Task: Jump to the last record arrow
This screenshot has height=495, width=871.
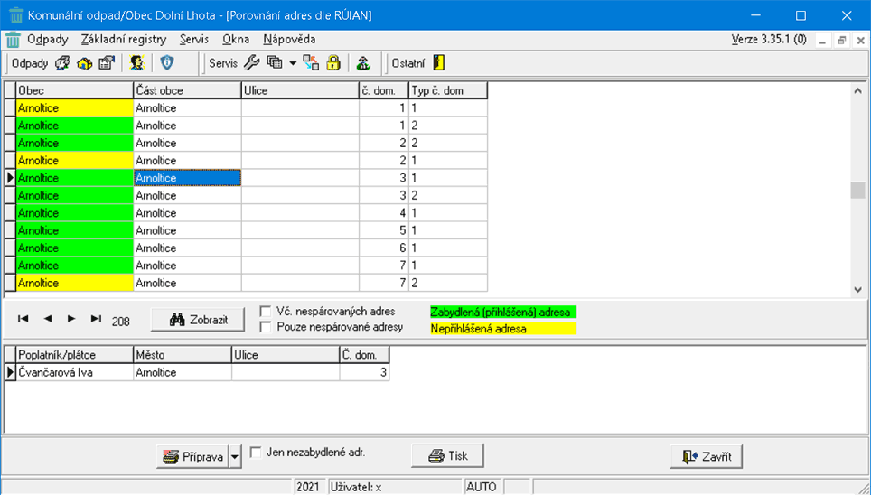Action: [96, 319]
